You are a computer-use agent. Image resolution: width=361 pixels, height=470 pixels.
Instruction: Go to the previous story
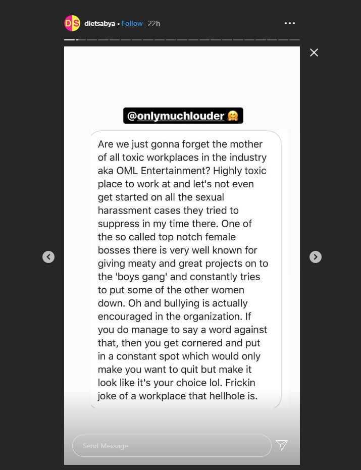point(48,257)
